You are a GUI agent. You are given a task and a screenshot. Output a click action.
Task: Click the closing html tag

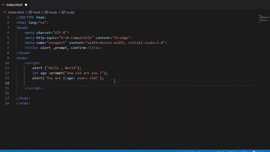coord(23,103)
